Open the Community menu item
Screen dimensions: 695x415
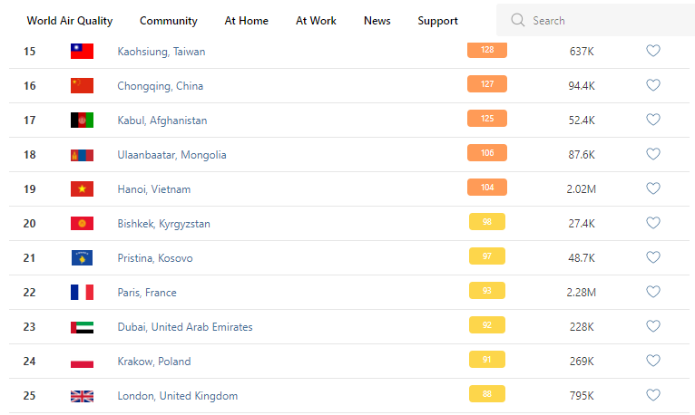pyautogui.click(x=169, y=21)
